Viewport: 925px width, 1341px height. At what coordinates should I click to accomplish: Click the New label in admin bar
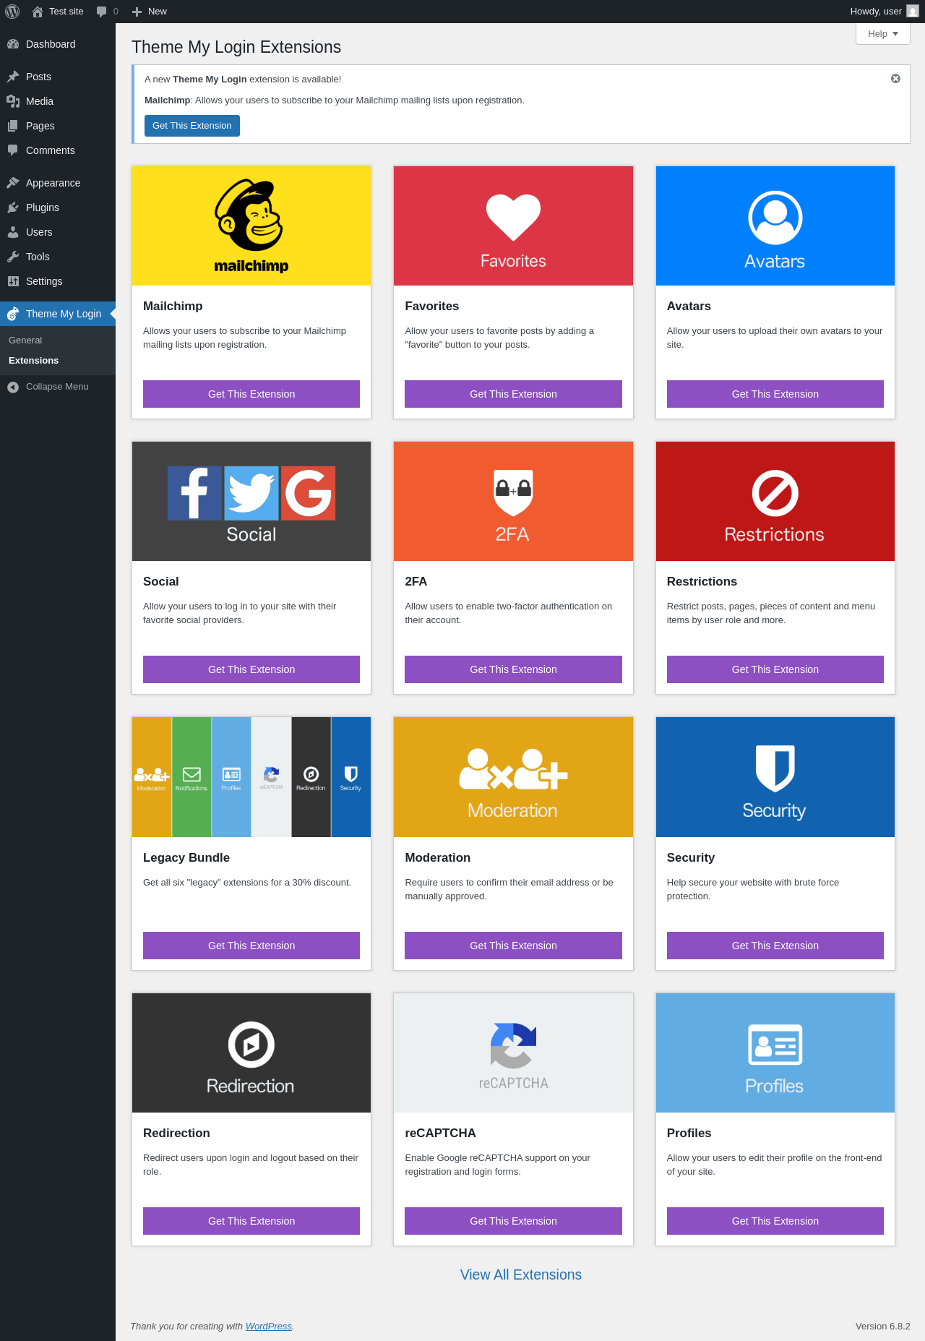coord(158,12)
